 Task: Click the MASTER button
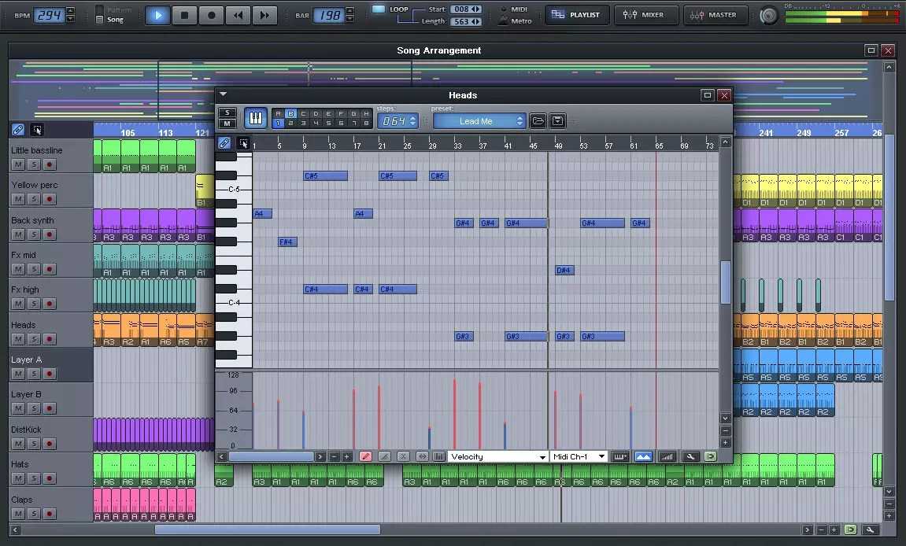pyautogui.click(x=715, y=15)
